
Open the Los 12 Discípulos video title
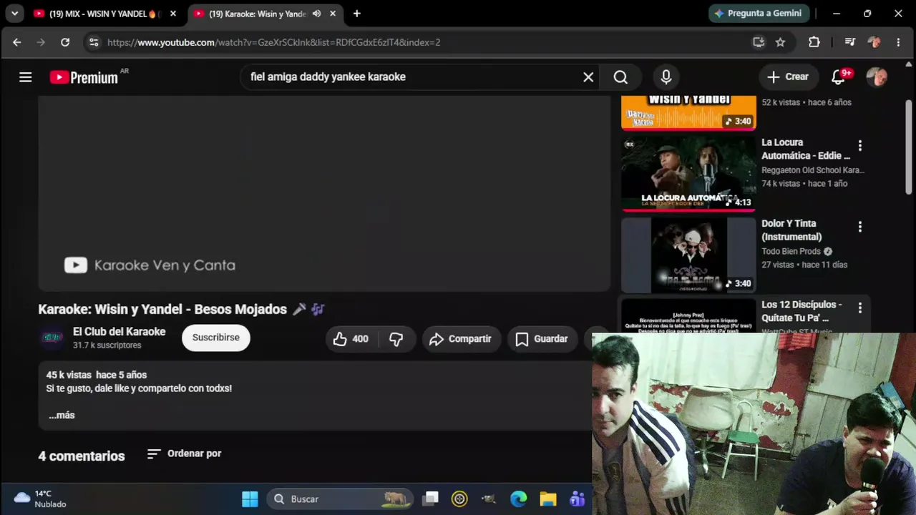(801, 311)
